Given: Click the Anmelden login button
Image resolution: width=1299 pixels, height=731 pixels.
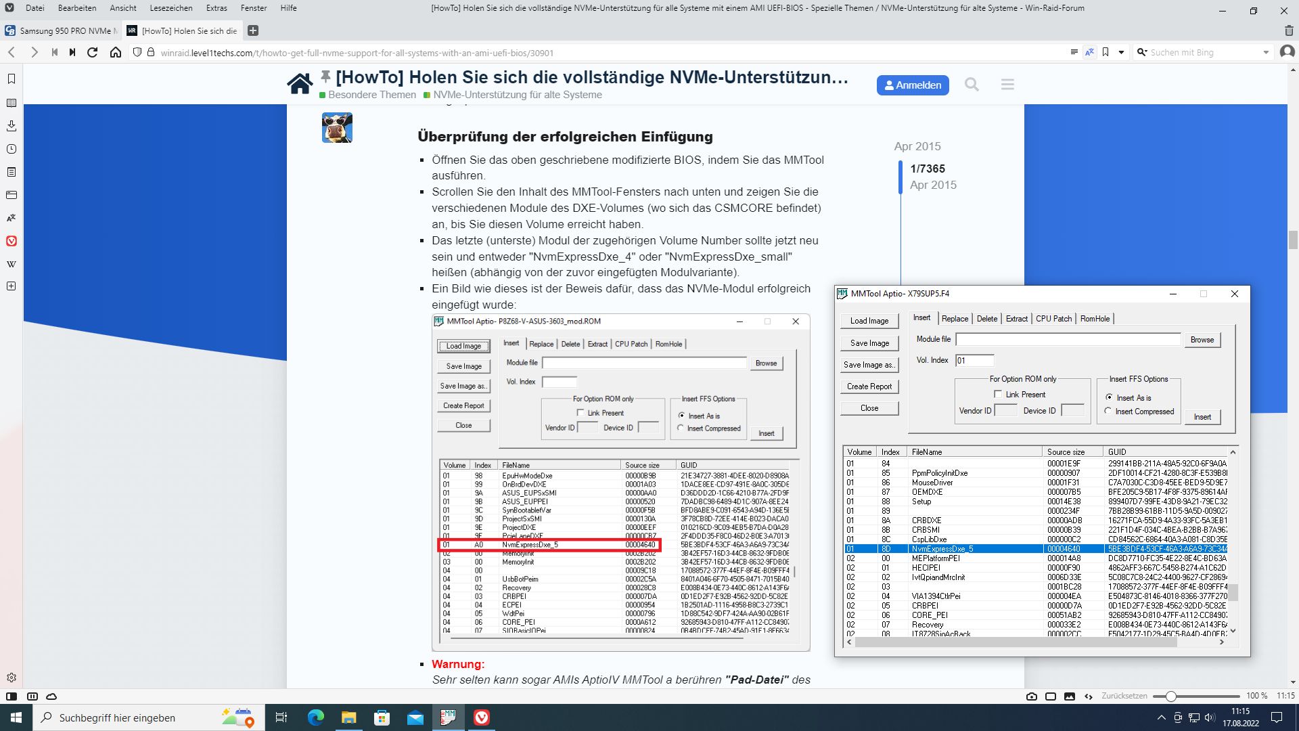Looking at the screenshot, I should 913,85.
